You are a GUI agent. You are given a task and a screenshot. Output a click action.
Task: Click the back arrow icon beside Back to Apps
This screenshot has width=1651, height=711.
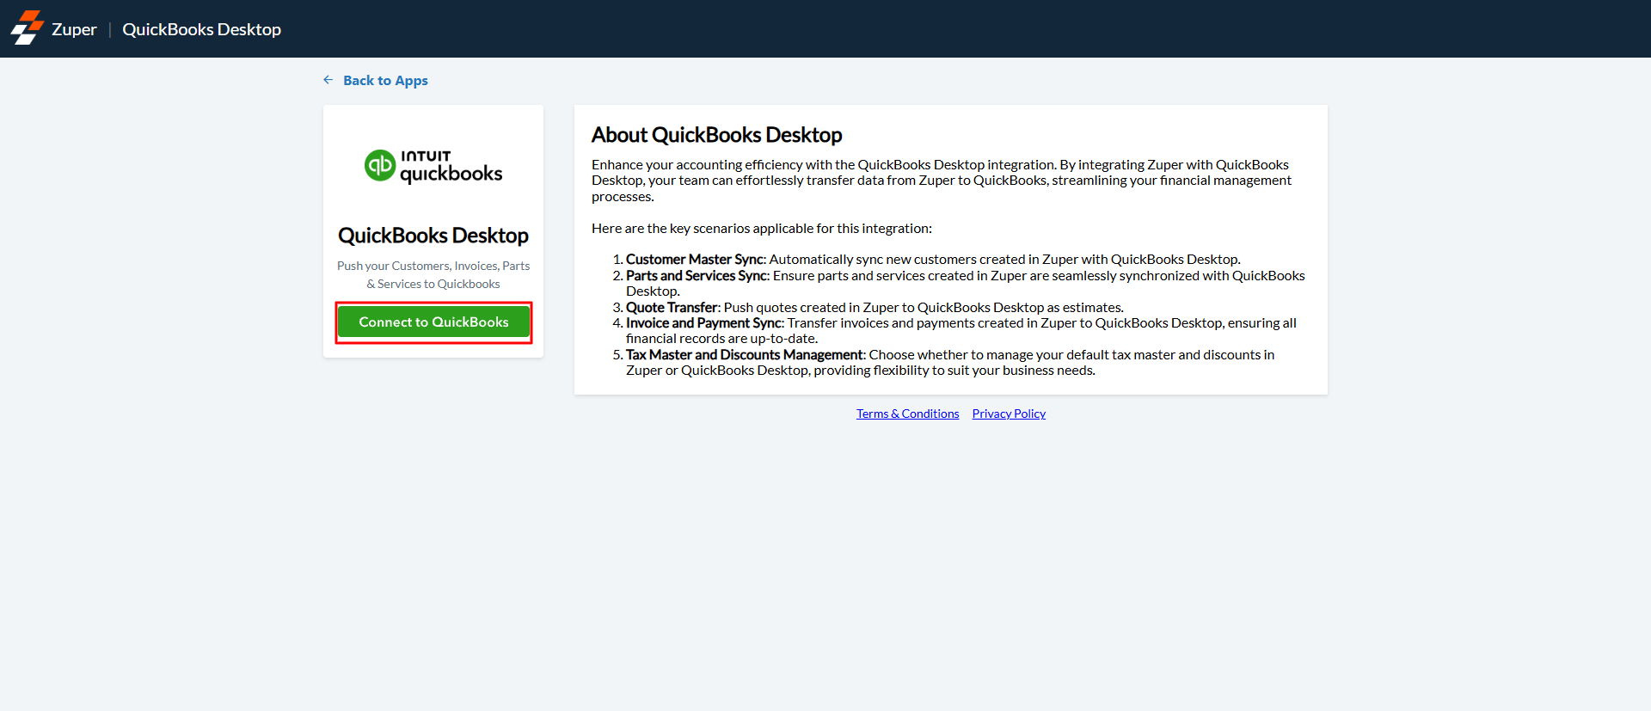tap(328, 80)
